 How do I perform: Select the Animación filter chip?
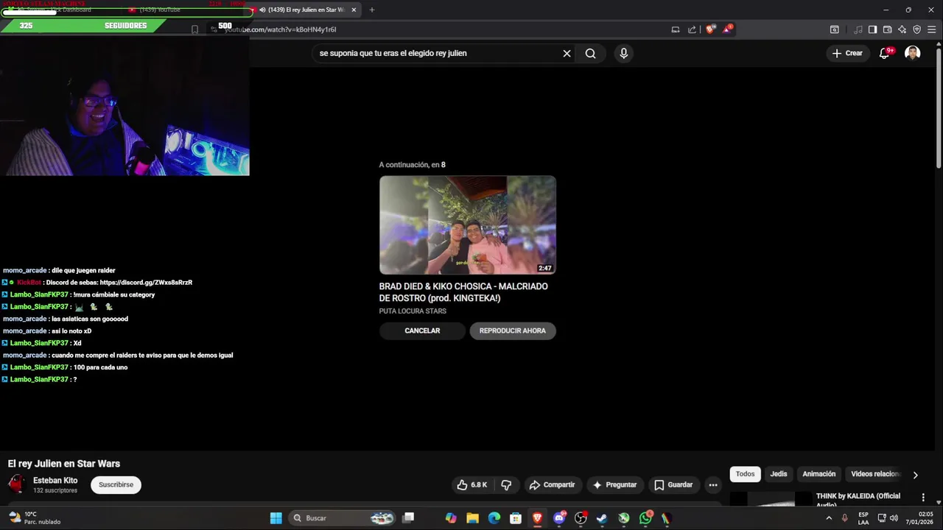(x=819, y=474)
